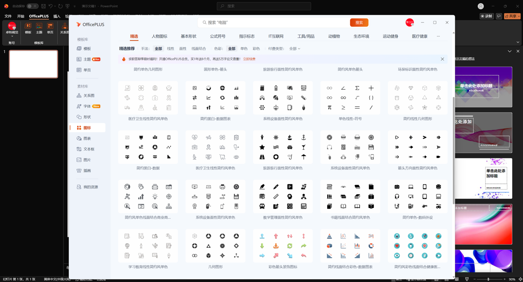
Task: Open the designer pane options chevron
Action: tap(510, 51)
